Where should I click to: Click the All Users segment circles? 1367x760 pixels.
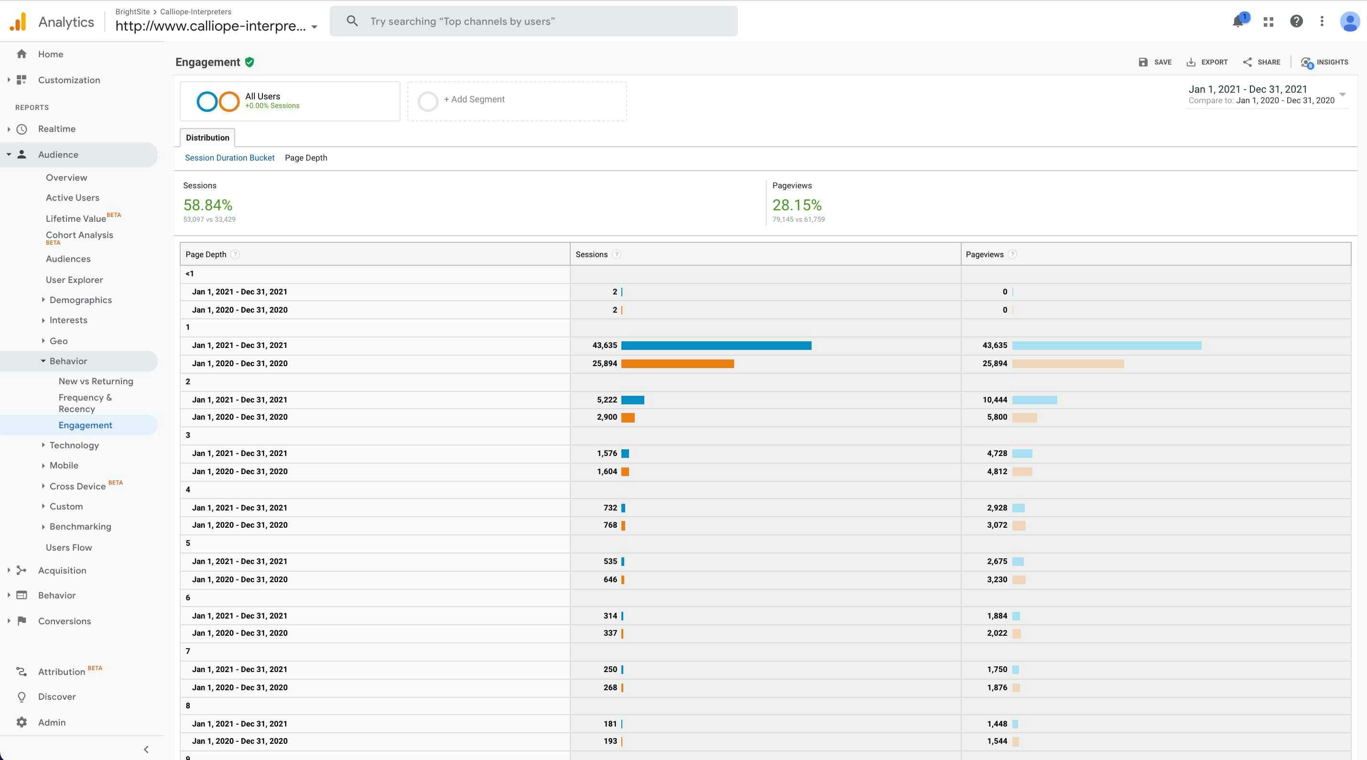(x=218, y=101)
